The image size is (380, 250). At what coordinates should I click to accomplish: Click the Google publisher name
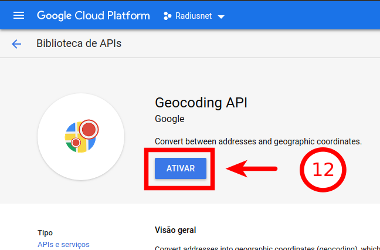169,119
